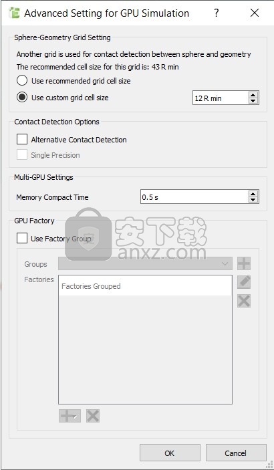Select Use custom grid cell size option
274x470 pixels.
pos(22,98)
